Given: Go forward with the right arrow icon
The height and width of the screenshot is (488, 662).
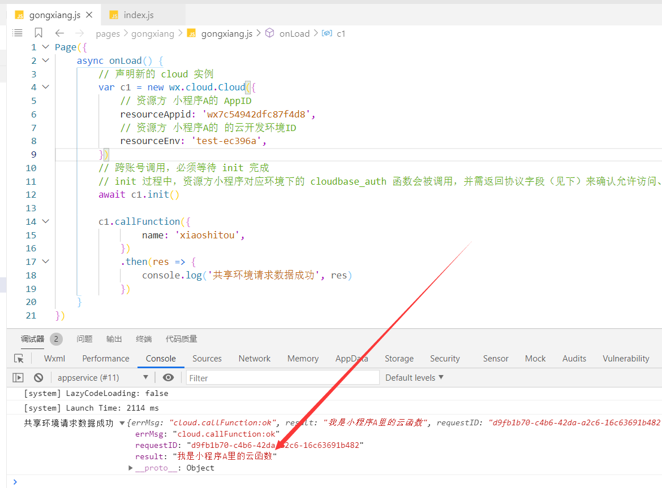Looking at the screenshot, I should tap(79, 33).
